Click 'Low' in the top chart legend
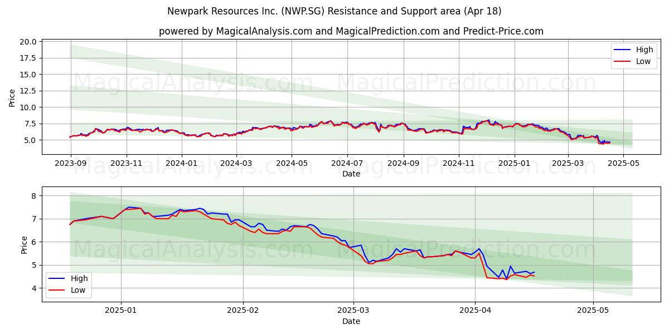 coord(643,61)
